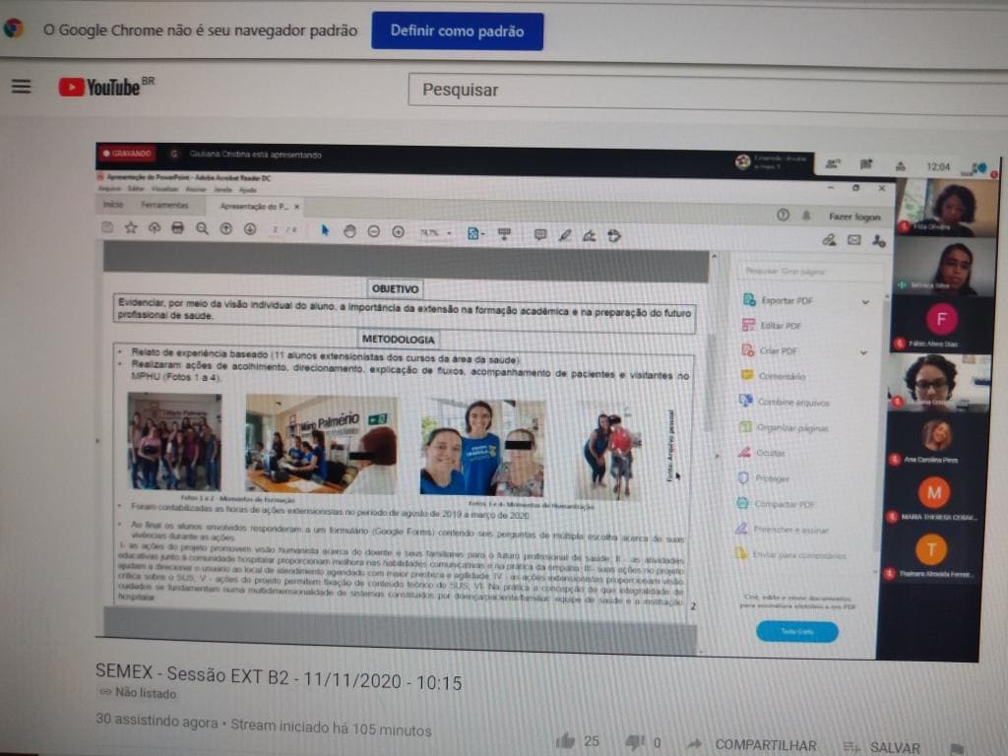The image size is (1008, 756).
Task: Dislike the video with thumbs down
Action: (x=635, y=742)
